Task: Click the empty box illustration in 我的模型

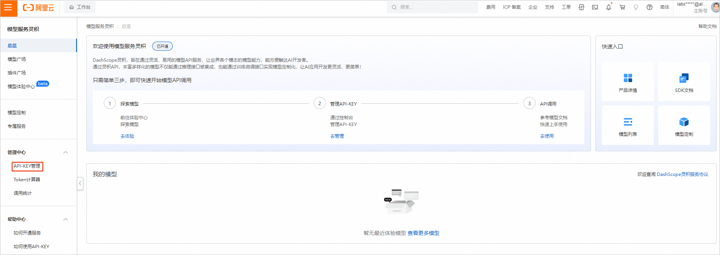Action: pos(401,202)
